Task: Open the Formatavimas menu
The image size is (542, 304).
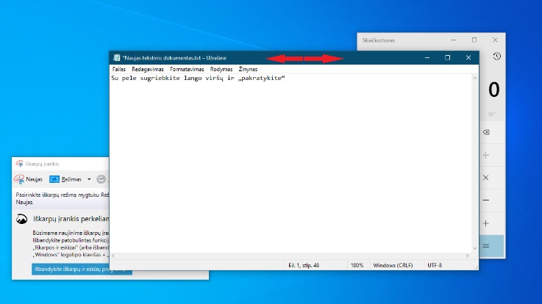Action: (x=187, y=69)
